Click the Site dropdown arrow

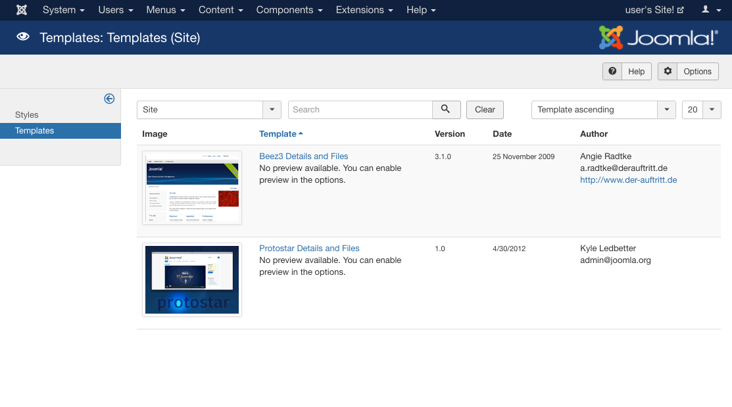pyautogui.click(x=272, y=110)
